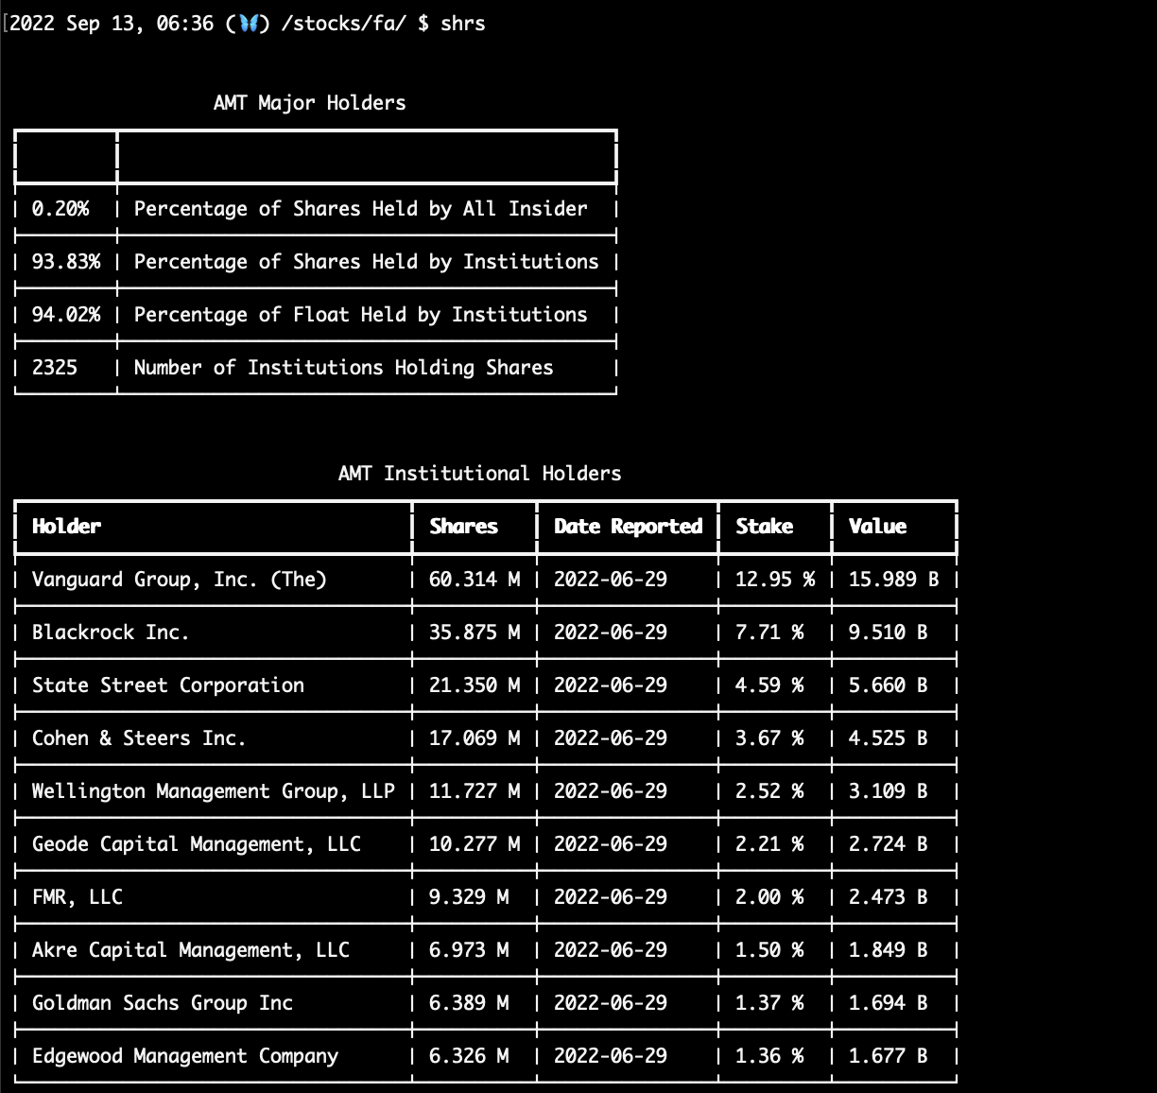The image size is (1157, 1093).
Task: Select 'State Street Corporation' holder
Action: pos(168,685)
